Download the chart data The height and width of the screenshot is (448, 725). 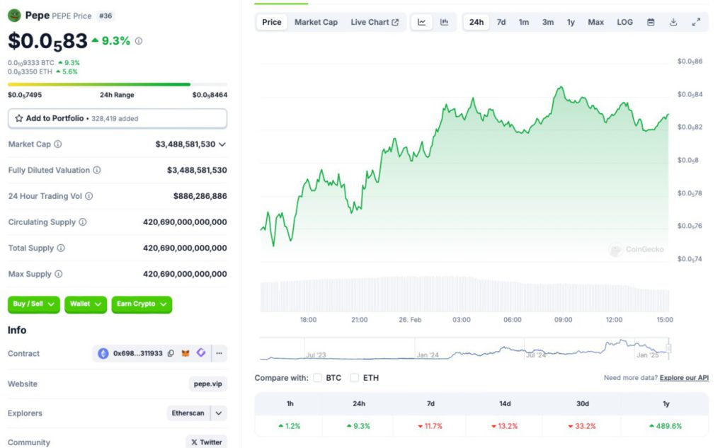coord(673,22)
